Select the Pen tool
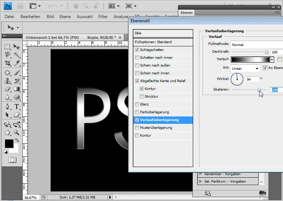This screenshot has height=201, width=283. click(7, 107)
